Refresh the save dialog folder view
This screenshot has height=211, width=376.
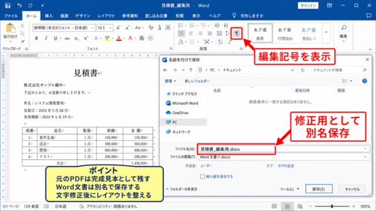click(303, 70)
